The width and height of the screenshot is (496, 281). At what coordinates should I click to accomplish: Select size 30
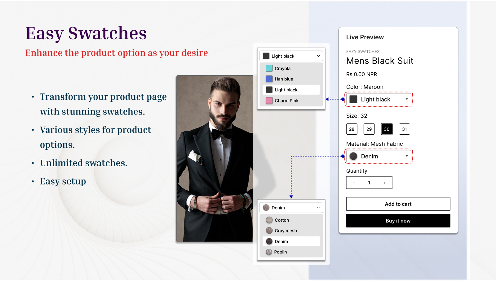387,129
